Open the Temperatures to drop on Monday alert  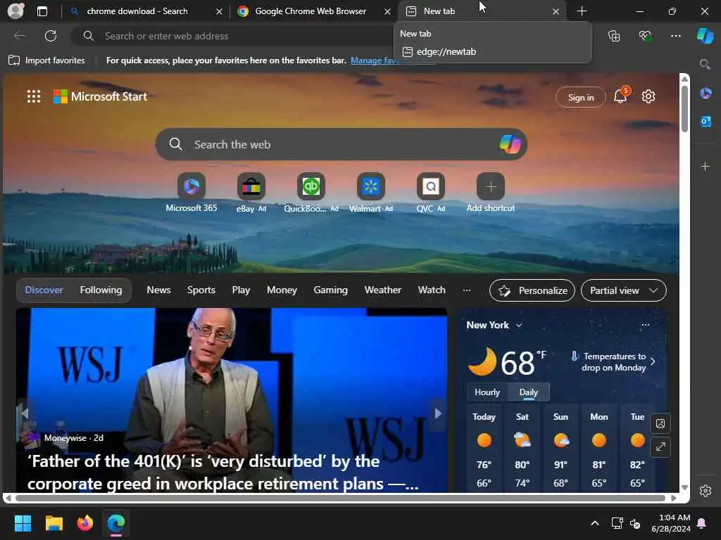613,362
